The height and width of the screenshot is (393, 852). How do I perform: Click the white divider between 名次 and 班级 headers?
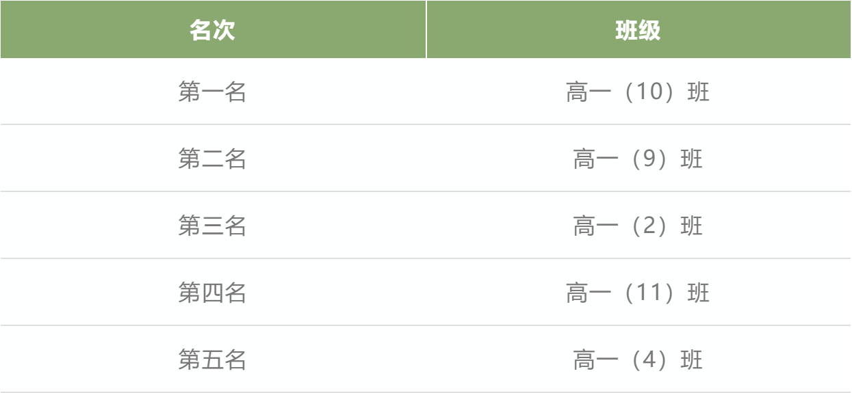pyautogui.click(x=426, y=29)
